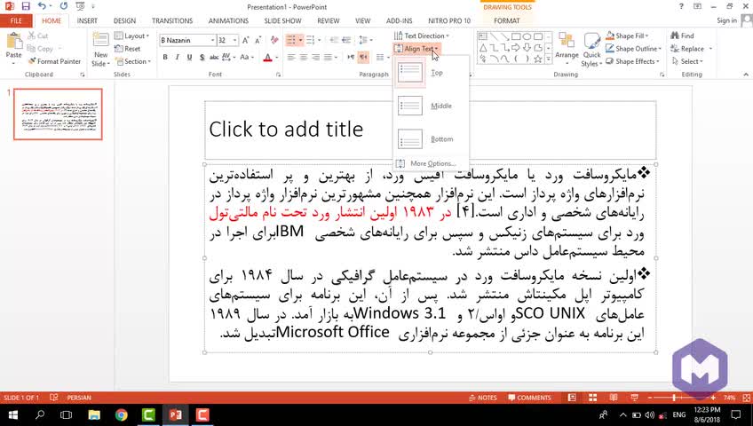Viewport: 753px width, 426px height.
Task: Open Shape Outline dropdown
Action: pyautogui.click(x=633, y=49)
